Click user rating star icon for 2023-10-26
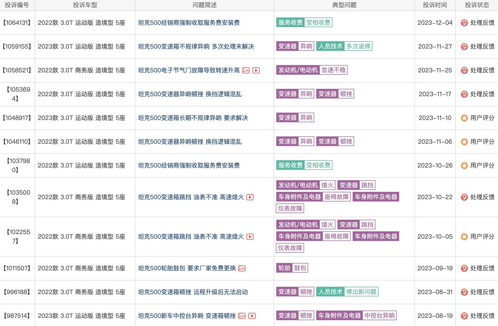Viewport: 498px width, 326px height. (464, 166)
